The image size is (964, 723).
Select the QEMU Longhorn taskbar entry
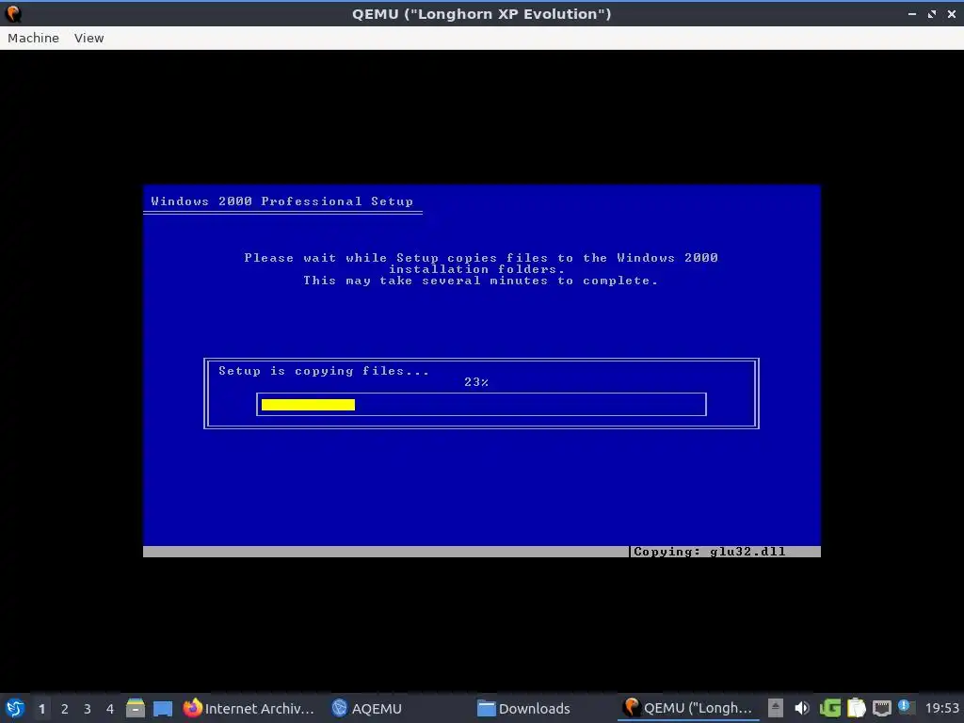pos(688,708)
